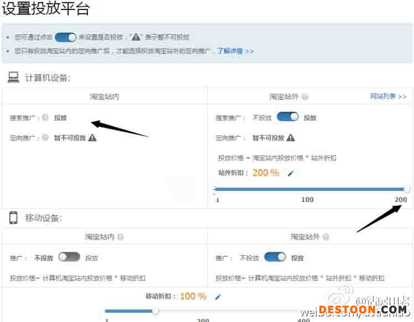Click help icon beside mobile 淘宝站内 header
The image size is (414, 322).
click(x=120, y=237)
